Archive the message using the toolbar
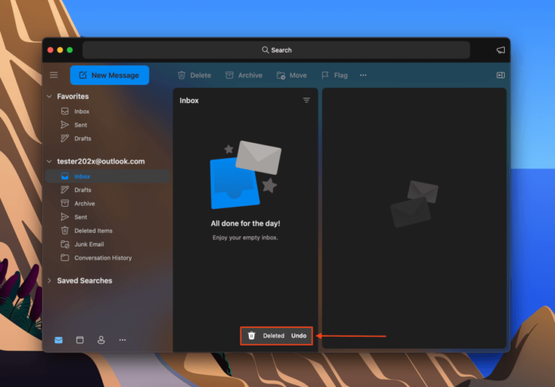This screenshot has height=387, width=555. (x=243, y=75)
